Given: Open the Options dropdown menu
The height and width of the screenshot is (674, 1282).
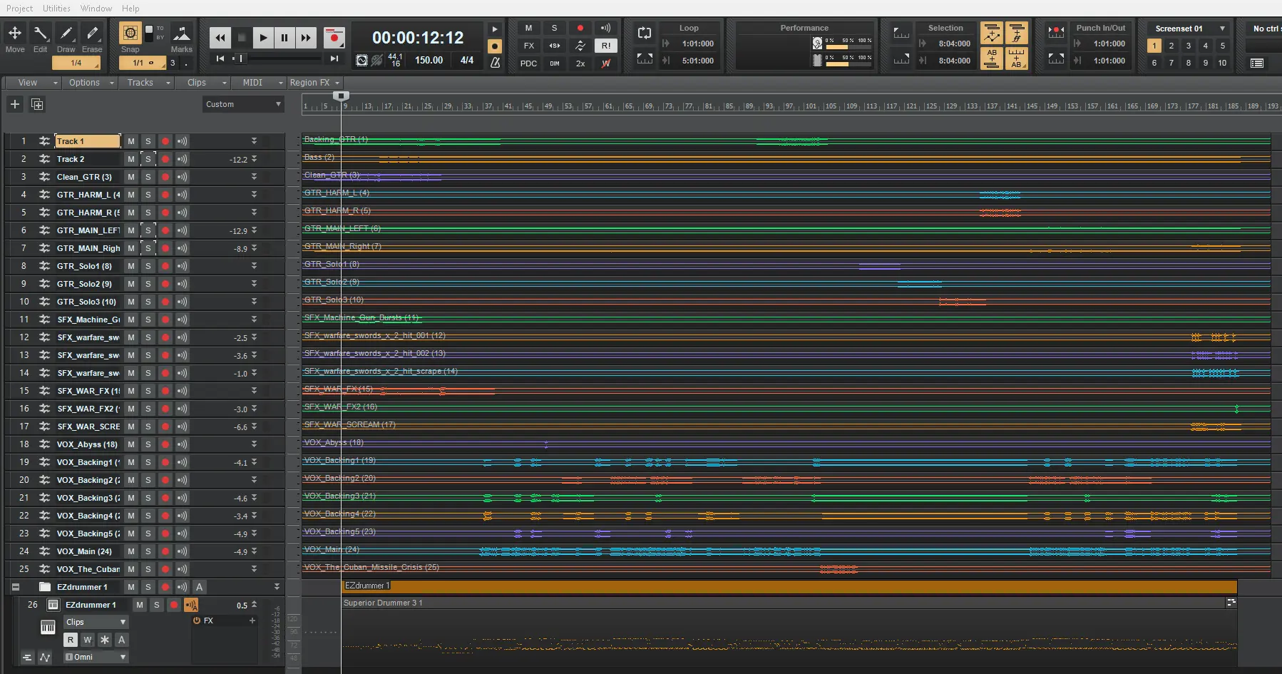Looking at the screenshot, I should point(89,83).
